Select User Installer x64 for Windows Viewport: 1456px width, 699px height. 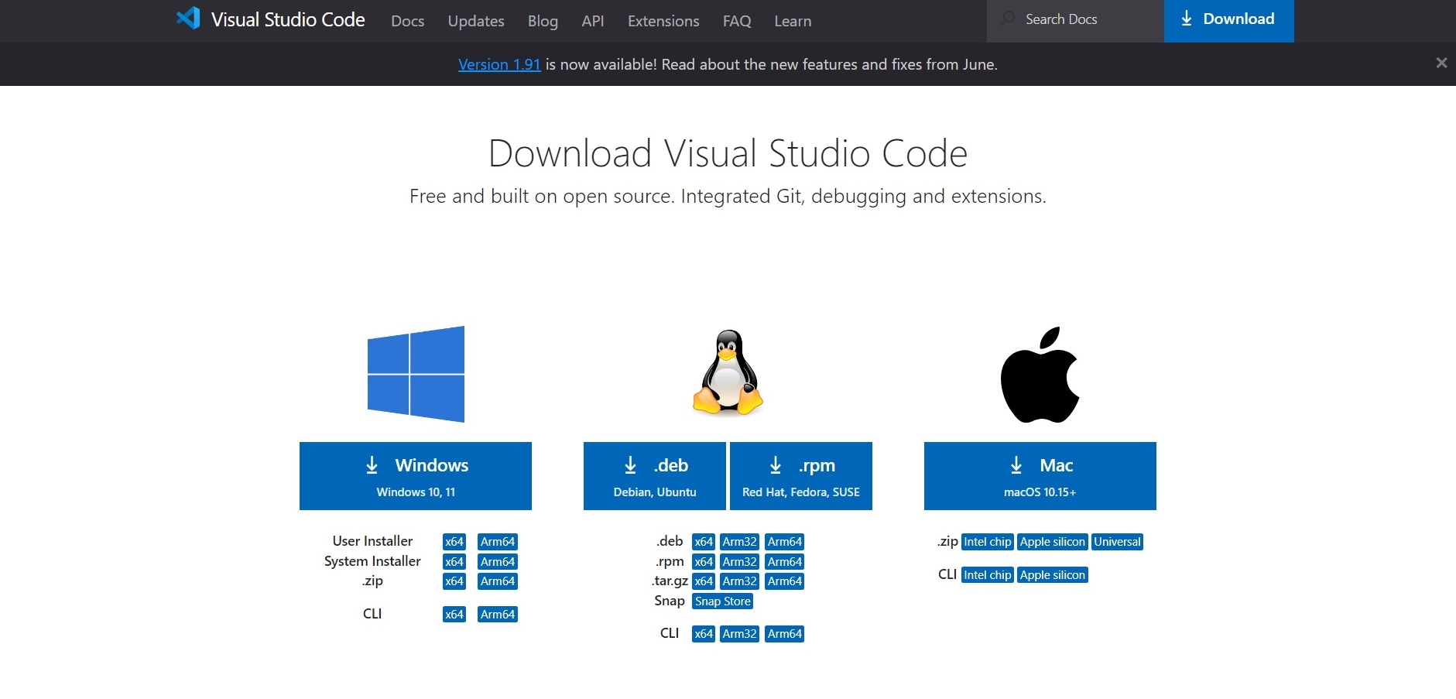pyautogui.click(x=454, y=542)
